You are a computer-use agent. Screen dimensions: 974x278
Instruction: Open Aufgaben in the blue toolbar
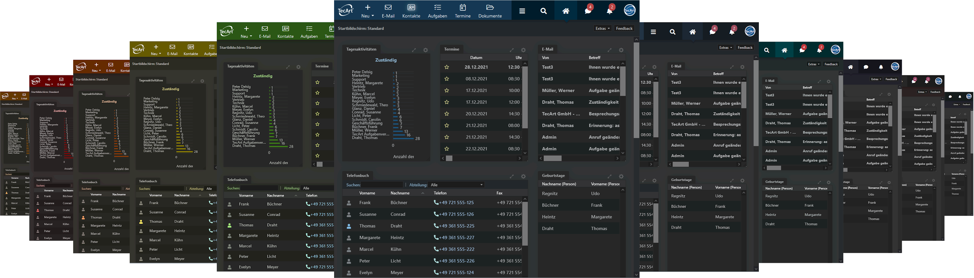pos(437,11)
